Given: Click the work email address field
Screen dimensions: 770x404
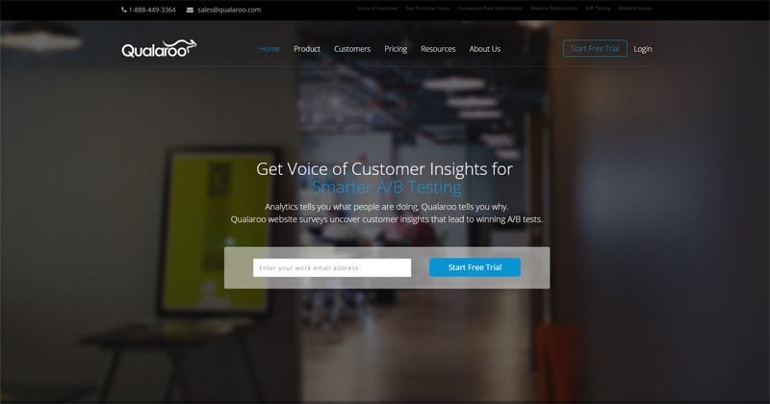Looking at the screenshot, I should pos(332,267).
